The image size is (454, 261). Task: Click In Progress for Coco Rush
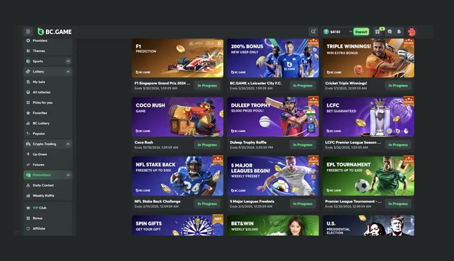pos(207,145)
